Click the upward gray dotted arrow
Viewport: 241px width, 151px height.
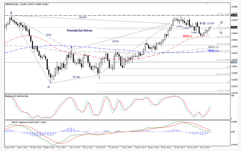[x=221, y=23]
